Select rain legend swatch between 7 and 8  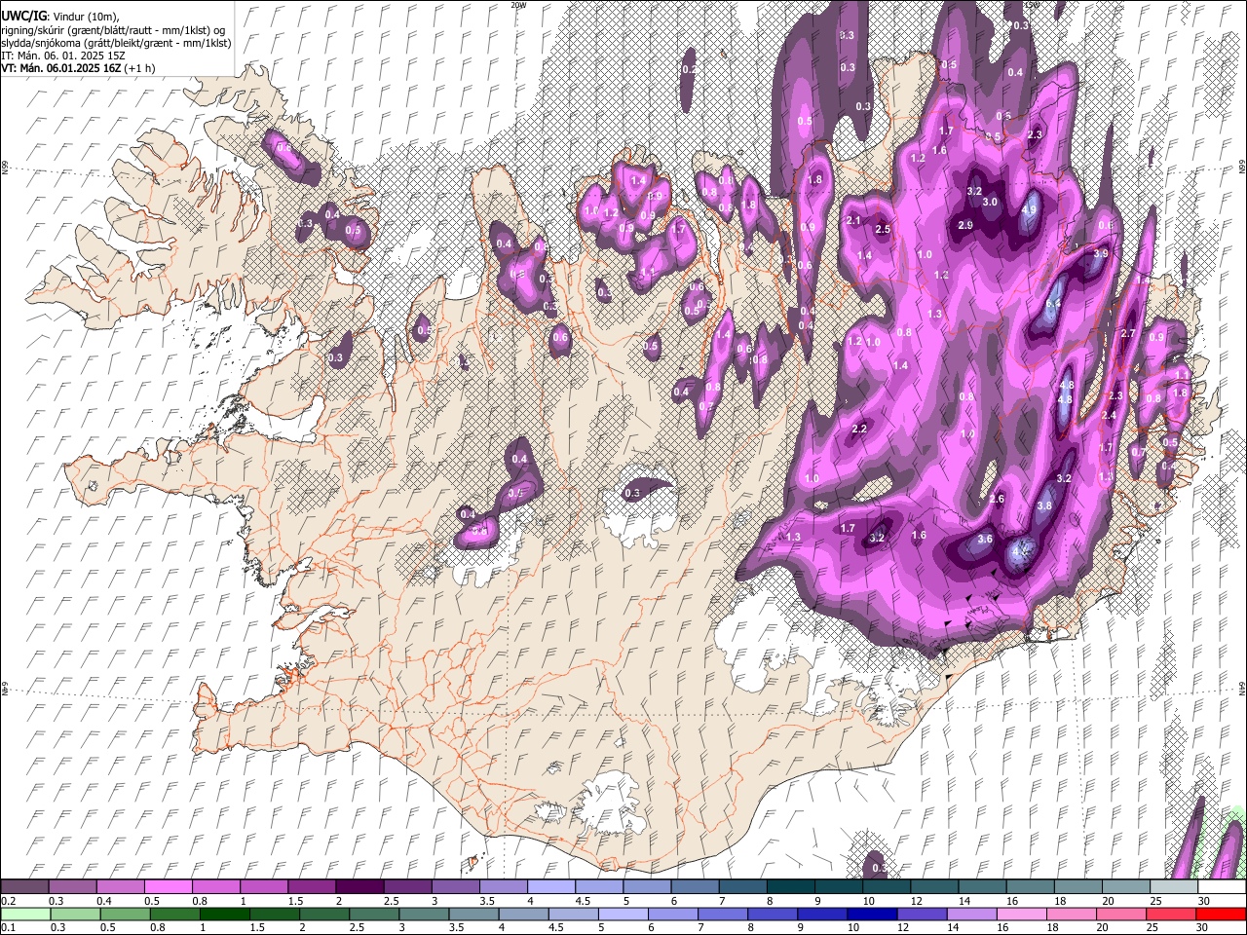[x=722, y=914]
